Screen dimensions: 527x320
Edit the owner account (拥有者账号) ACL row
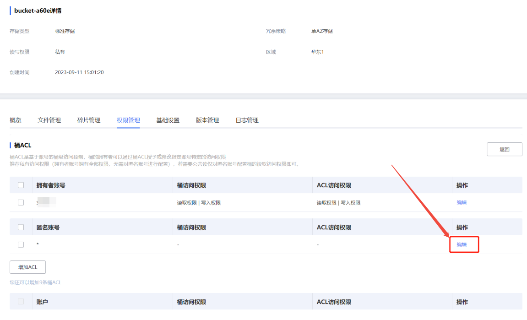point(462,202)
